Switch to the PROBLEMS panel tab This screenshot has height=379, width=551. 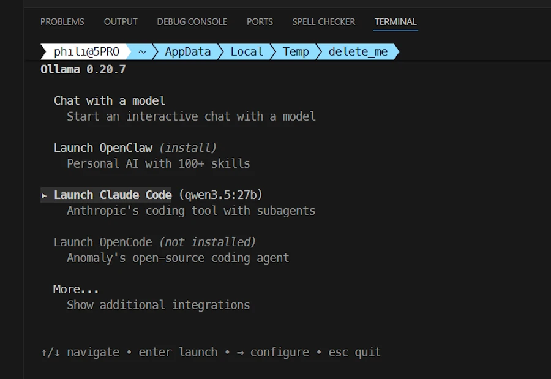(62, 22)
